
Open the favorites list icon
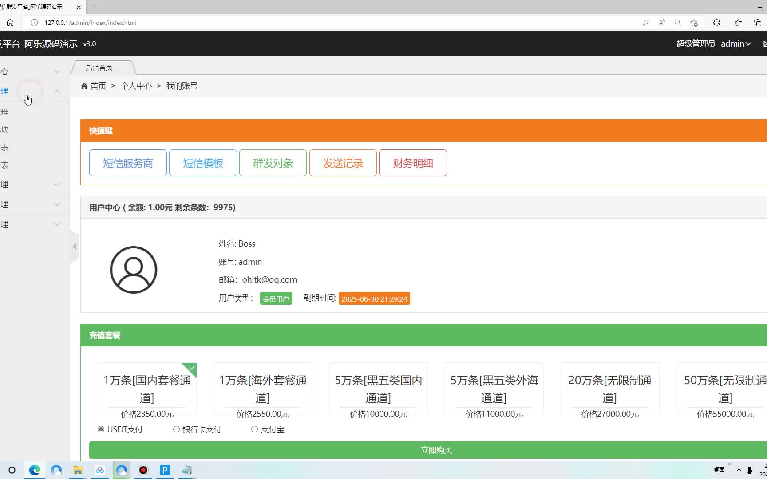click(x=738, y=23)
